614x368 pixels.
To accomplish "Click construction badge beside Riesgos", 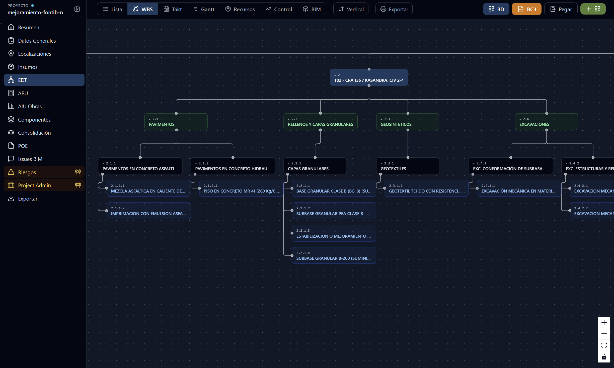I will coord(78,172).
